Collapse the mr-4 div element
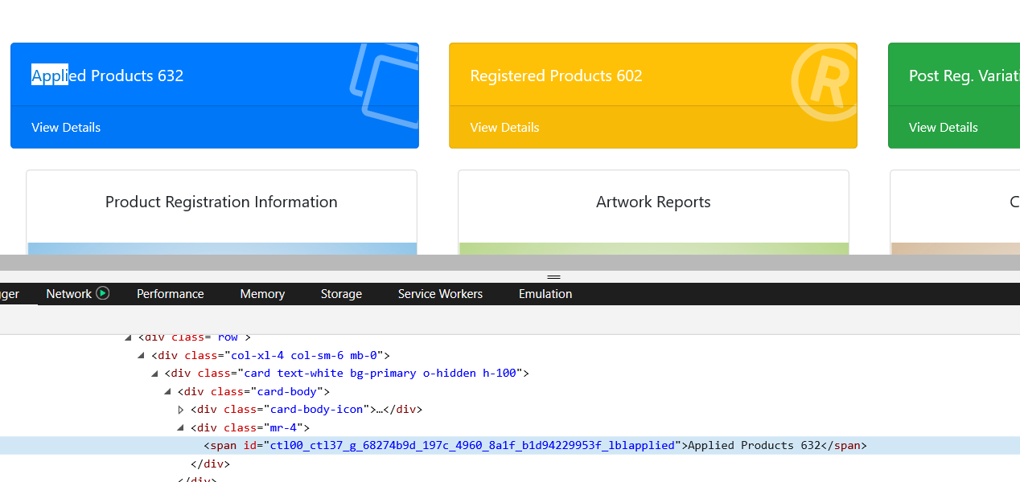The width and height of the screenshot is (1020, 482). [180, 427]
